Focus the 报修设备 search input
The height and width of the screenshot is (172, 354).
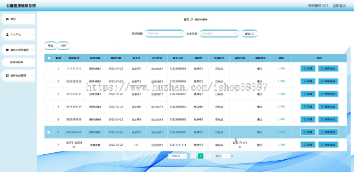click(164, 34)
